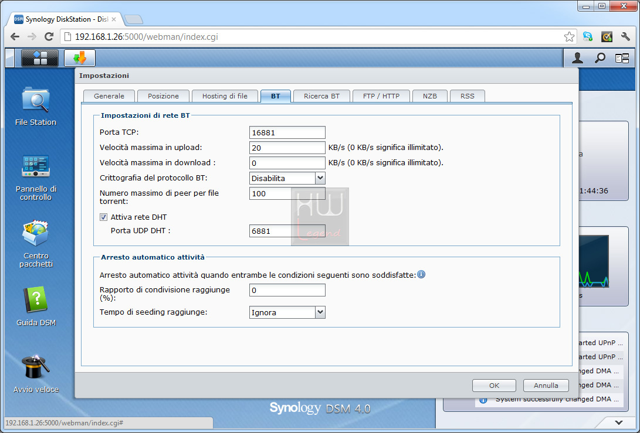Collapse the widget panel chevron
Viewport: 640px width, 433px height.
[619, 423]
